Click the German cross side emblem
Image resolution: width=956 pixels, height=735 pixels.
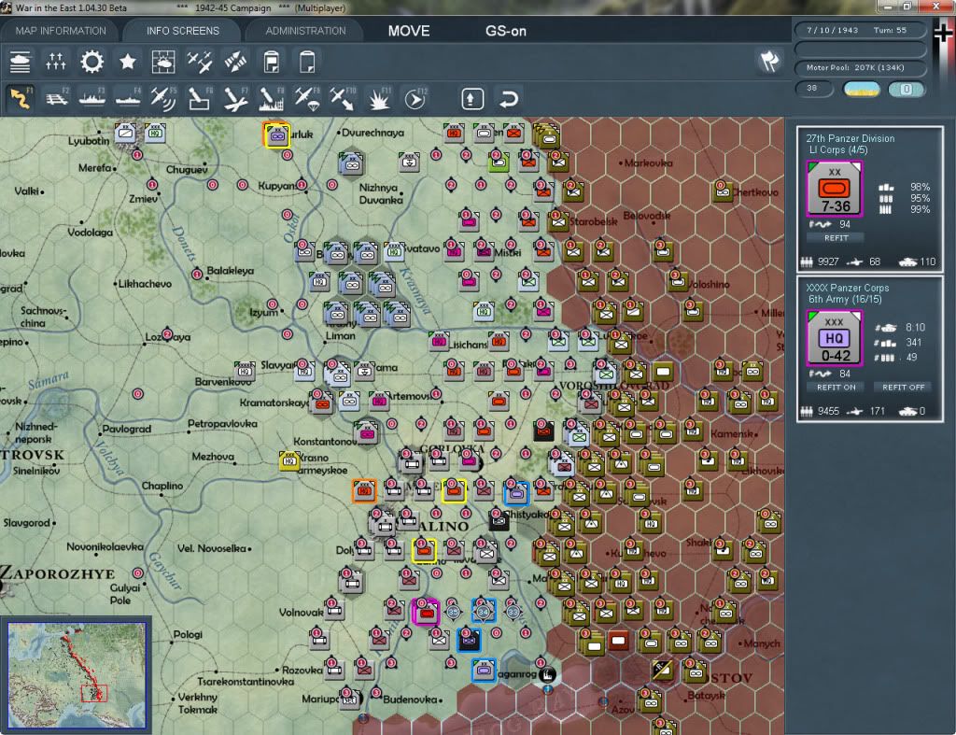point(943,32)
